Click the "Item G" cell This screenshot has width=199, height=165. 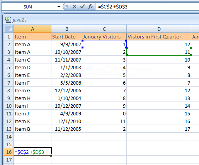(32, 90)
